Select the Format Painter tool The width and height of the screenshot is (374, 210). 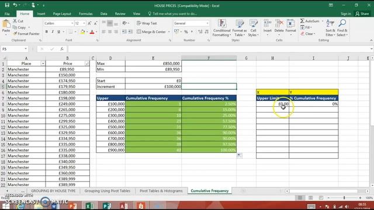[26, 34]
